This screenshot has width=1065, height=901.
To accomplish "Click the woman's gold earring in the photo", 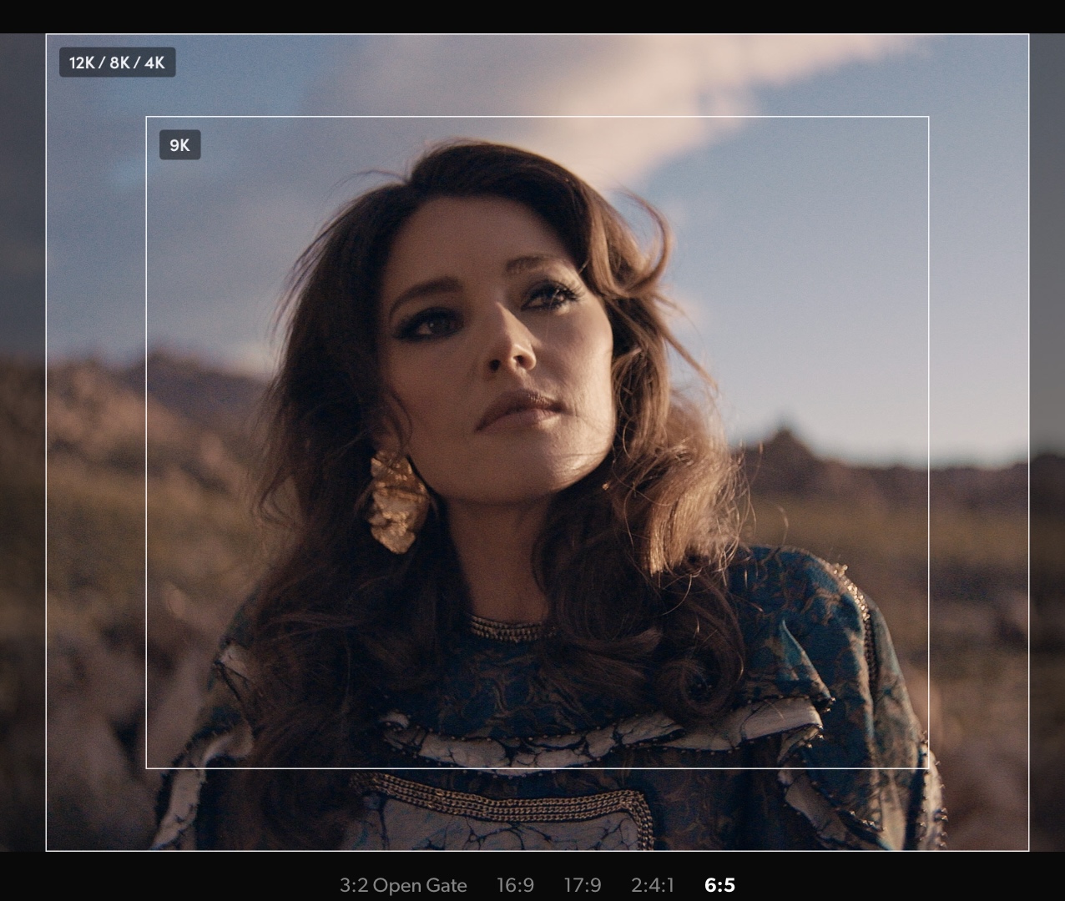I will tap(396, 501).
